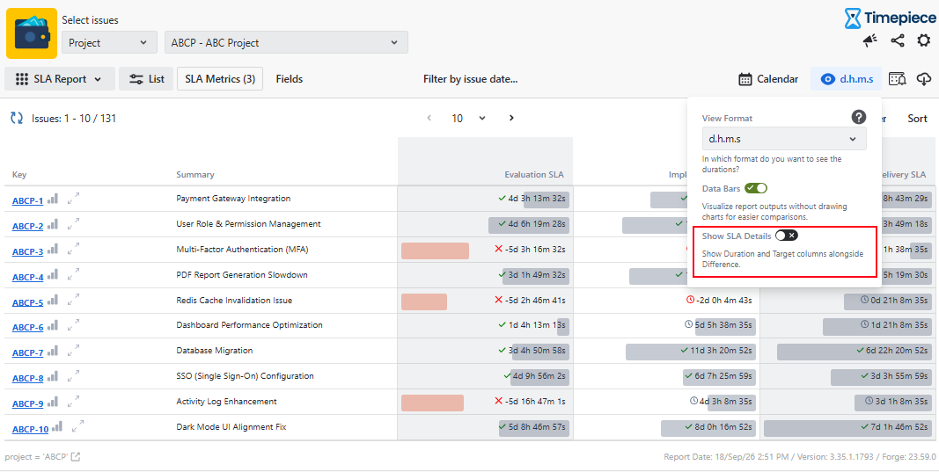Go to previous page arrow
The image size is (939, 472).
429,118
